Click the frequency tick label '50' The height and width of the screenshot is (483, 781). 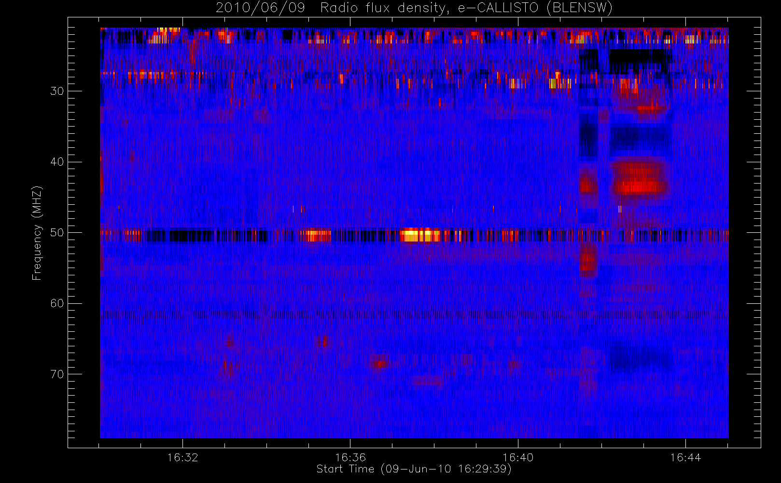point(57,232)
